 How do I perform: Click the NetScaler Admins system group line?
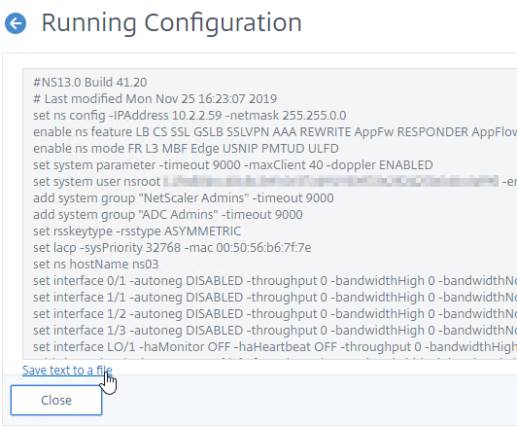pos(184,197)
